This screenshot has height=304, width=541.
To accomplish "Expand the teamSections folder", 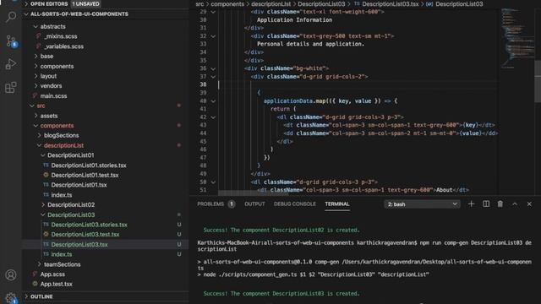I will click(62, 264).
